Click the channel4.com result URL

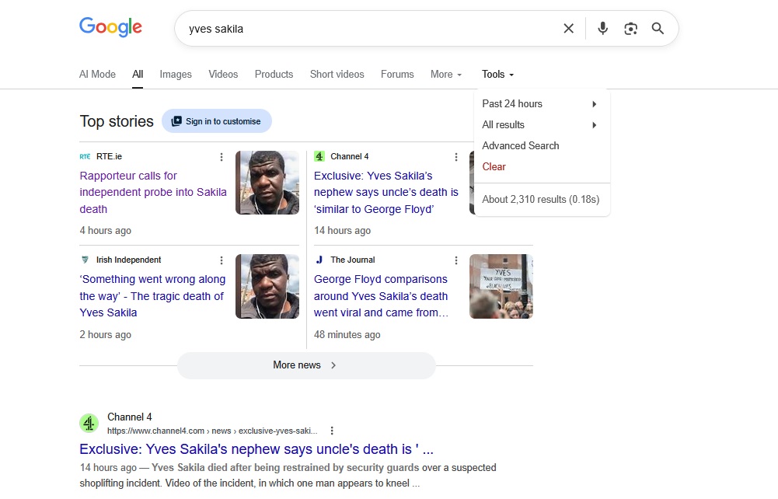click(x=212, y=431)
